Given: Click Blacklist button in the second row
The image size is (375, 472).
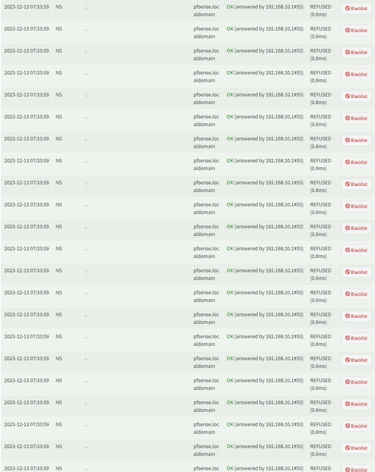Looking at the screenshot, I should coord(356,30).
